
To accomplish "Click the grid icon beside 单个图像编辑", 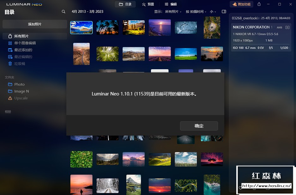I will coord(10,43).
